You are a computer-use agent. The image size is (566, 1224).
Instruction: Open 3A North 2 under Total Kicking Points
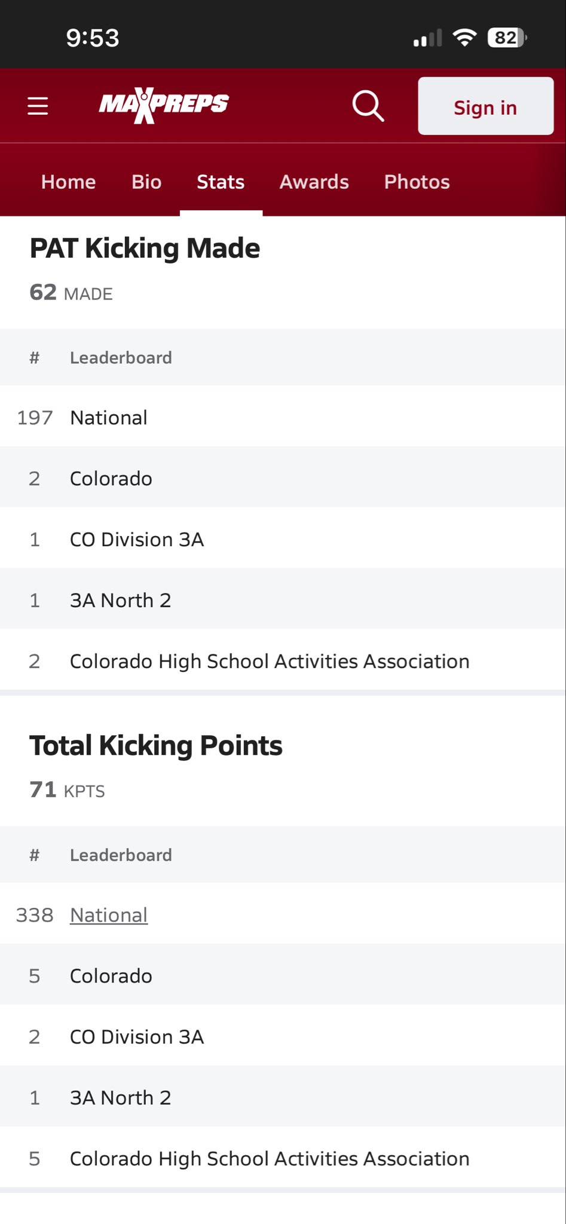pyautogui.click(x=121, y=1098)
